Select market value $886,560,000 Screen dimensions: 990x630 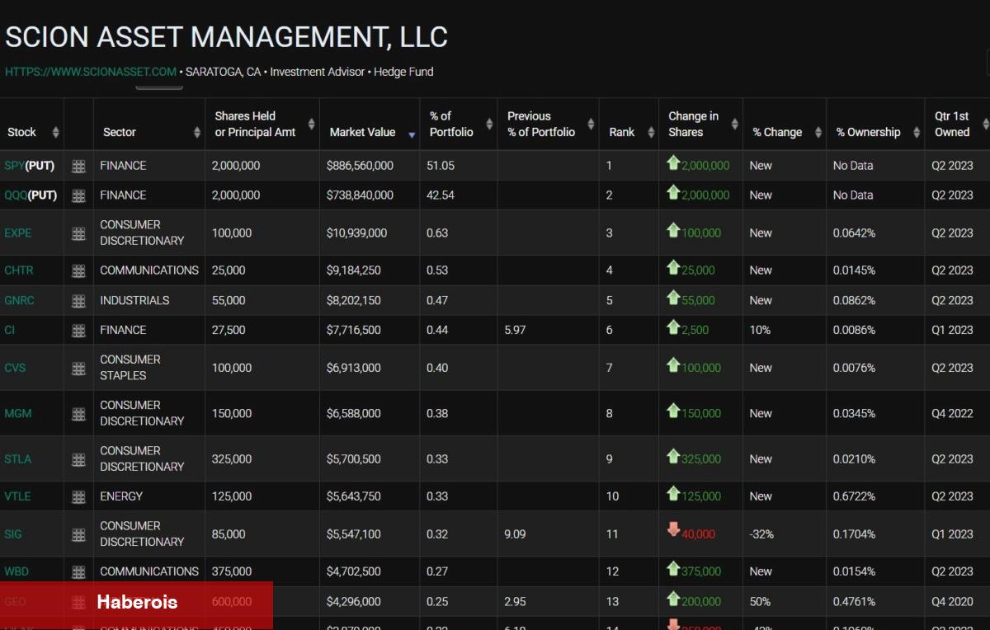coord(360,166)
